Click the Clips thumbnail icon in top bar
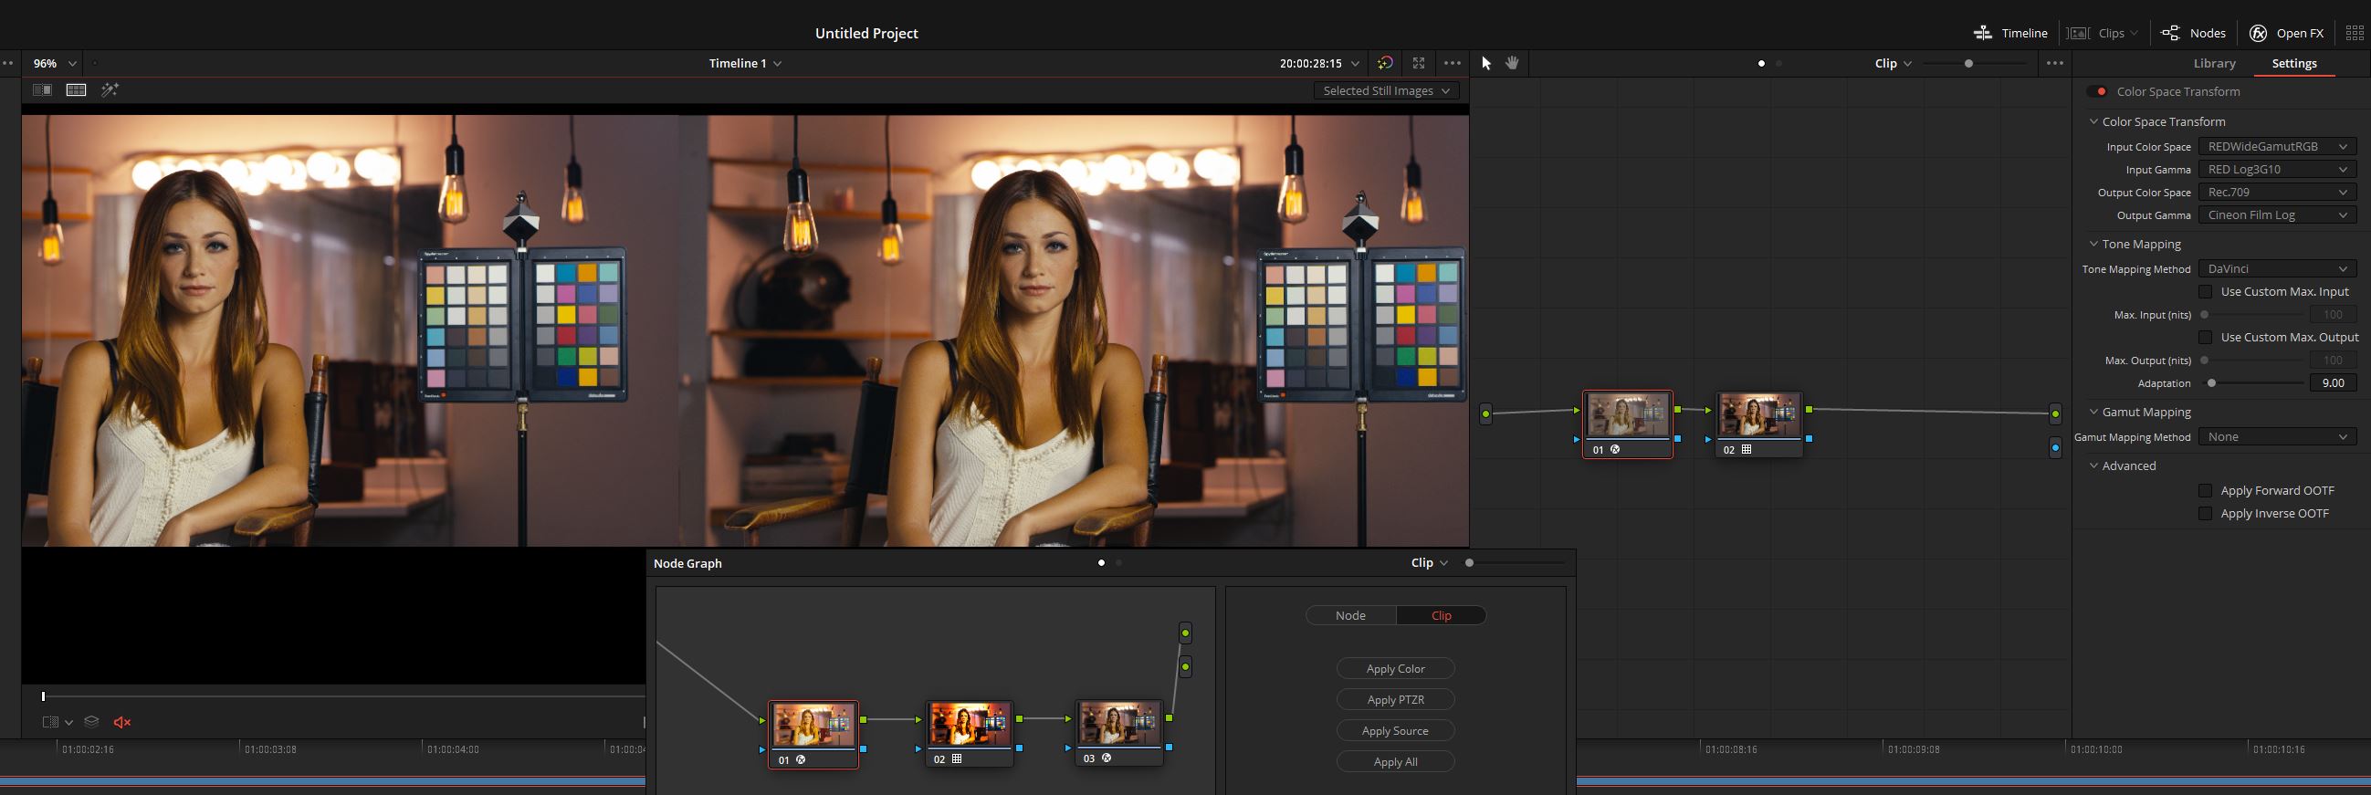Viewport: 2371px width, 795px height. [2078, 33]
